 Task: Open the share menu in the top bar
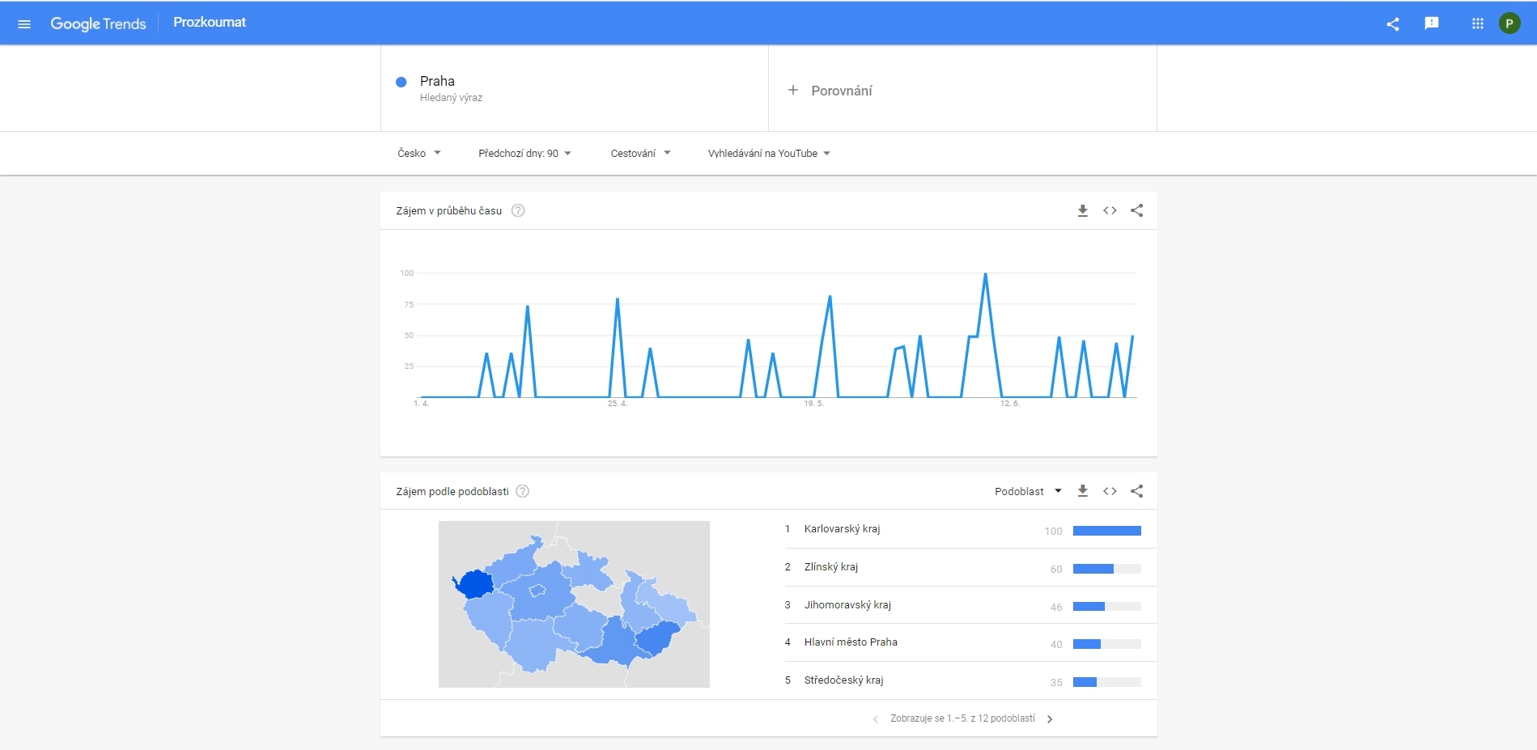[x=1393, y=24]
